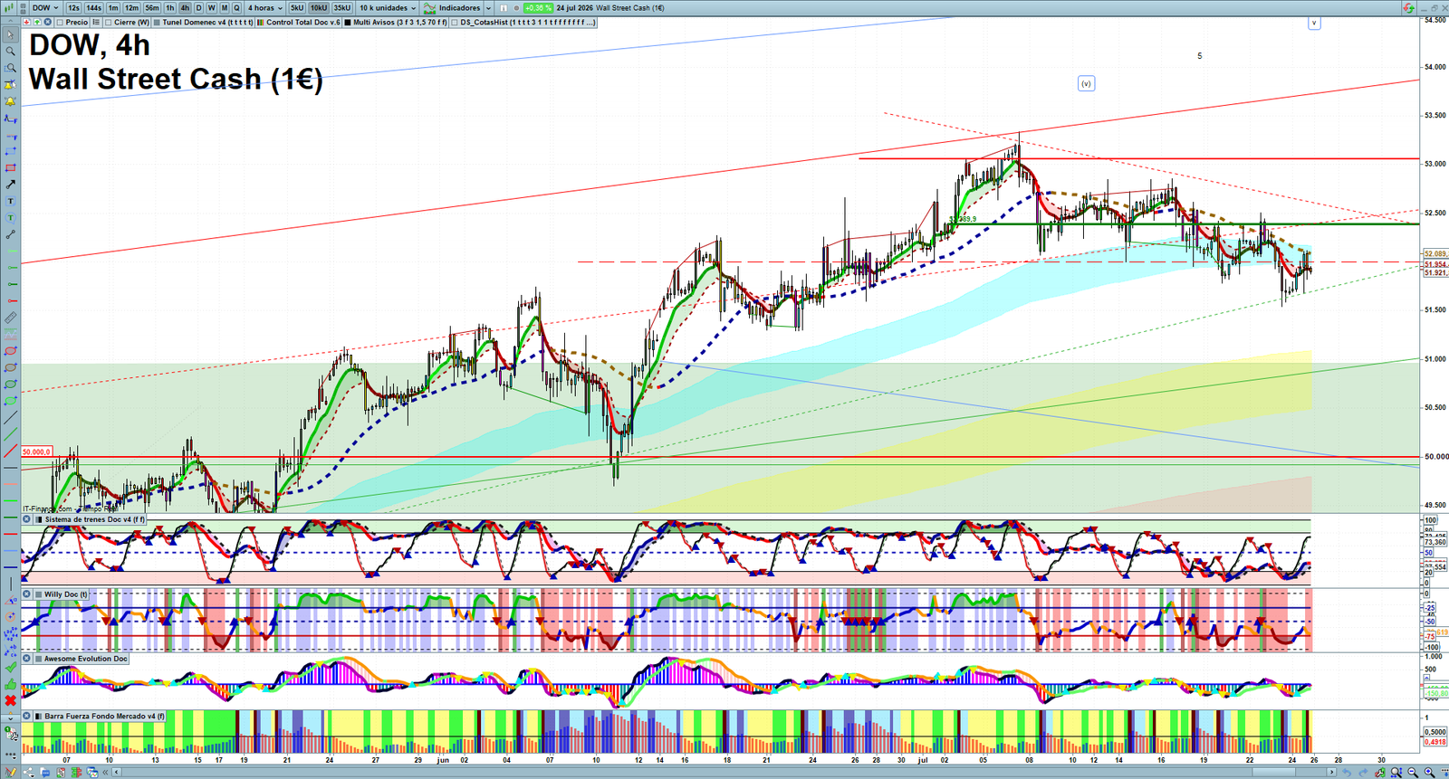Expand the collapsed v marker at chart top right

point(1313,23)
